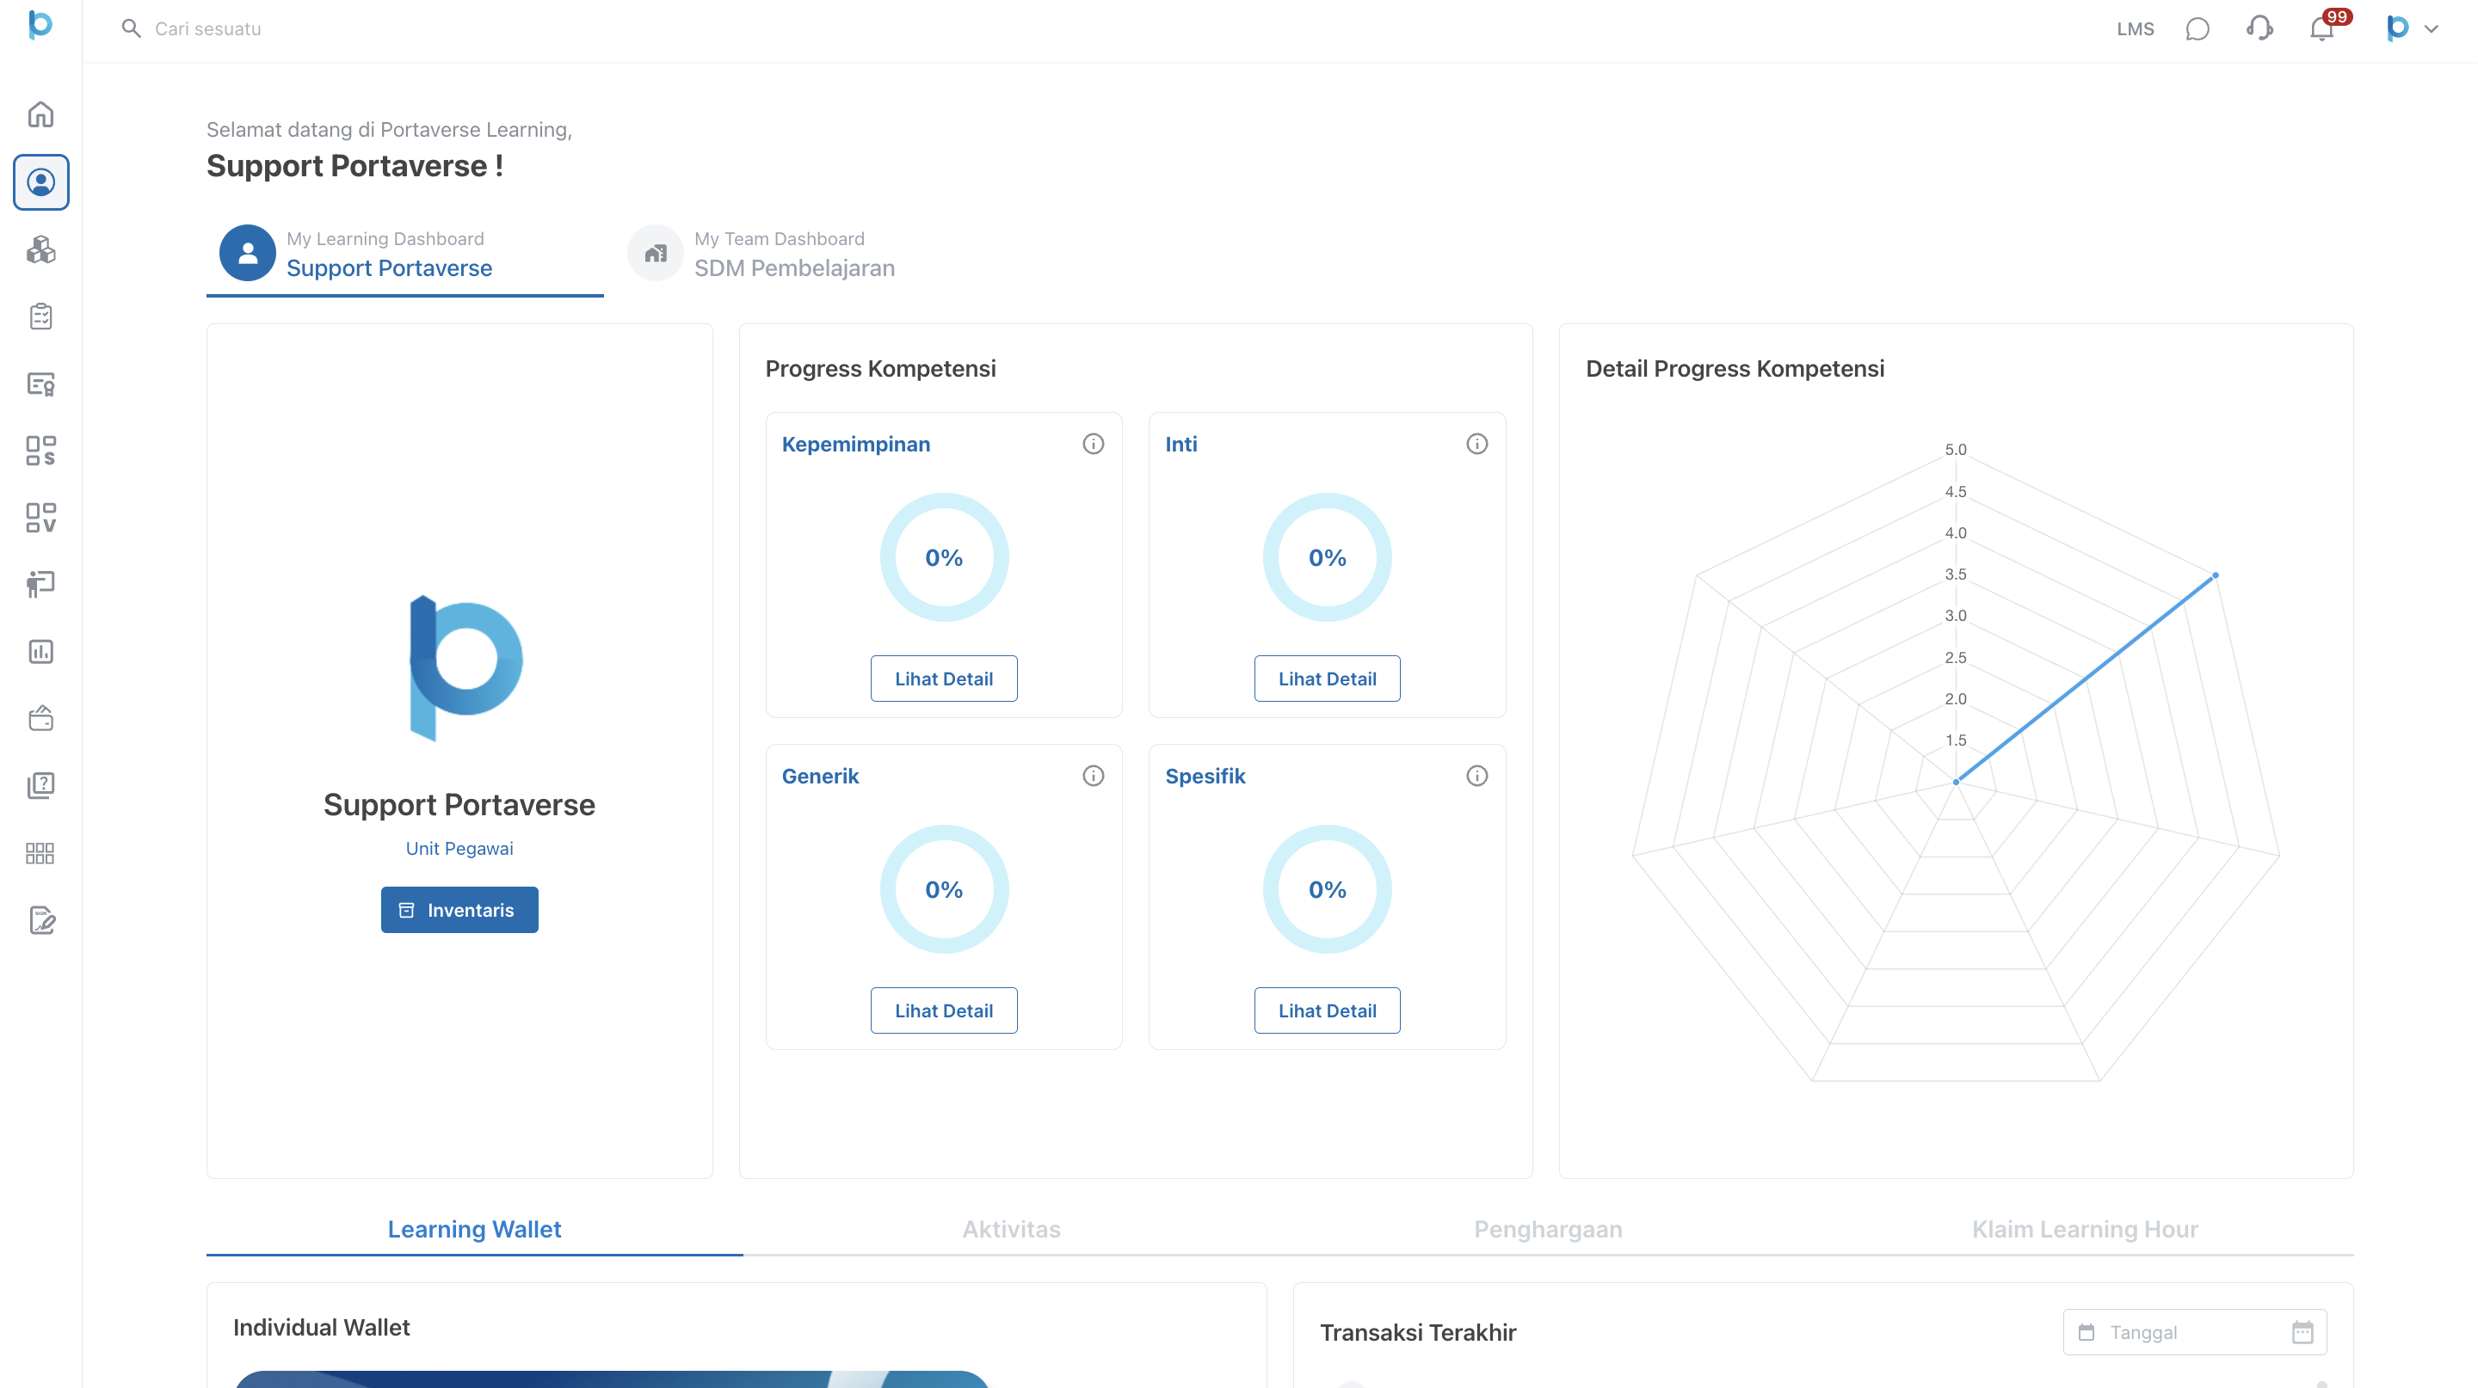2478x1388 pixels.
Task: Open the headset support icon
Action: pyautogui.click(x=2259, y=29)
